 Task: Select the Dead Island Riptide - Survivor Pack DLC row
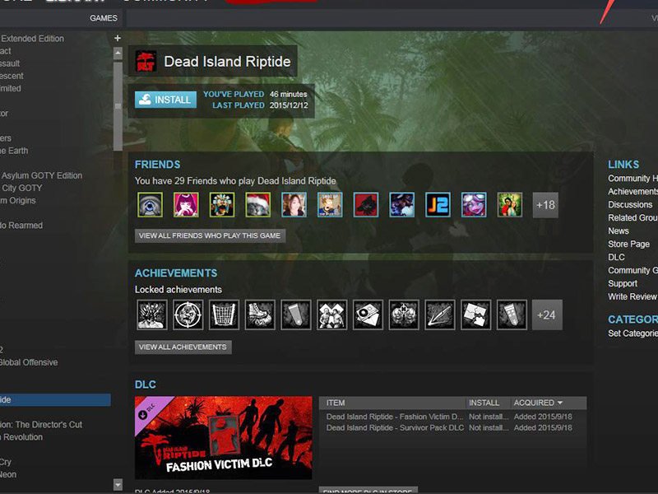[x=452, y=427]
